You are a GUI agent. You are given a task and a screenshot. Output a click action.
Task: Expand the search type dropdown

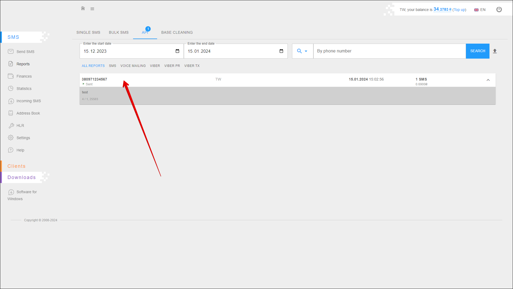(x=302, y=51)
